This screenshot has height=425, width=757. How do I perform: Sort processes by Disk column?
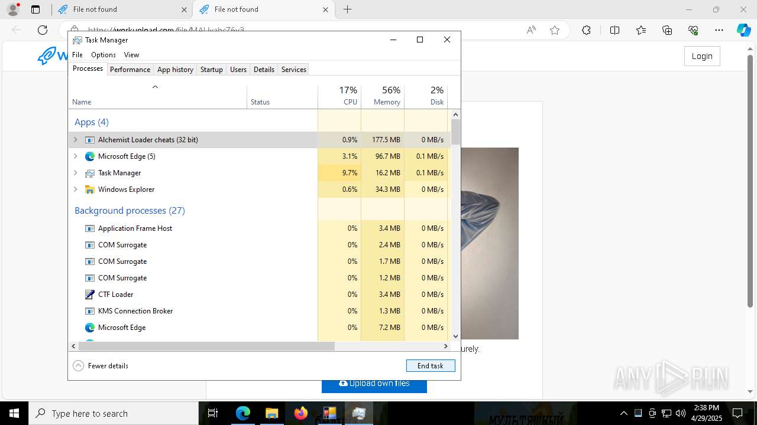pyautogui.click(x=426, y=97)
